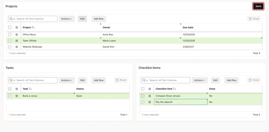The image size is (269, 132).
Task: Click the Daniel Kim owner cell
Action: click(x=141, y=47)
